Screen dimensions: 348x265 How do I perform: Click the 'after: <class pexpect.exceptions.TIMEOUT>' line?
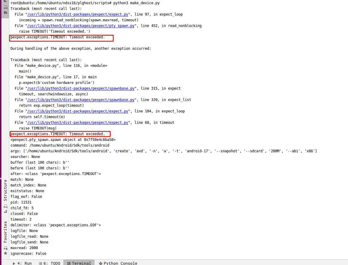56,174
